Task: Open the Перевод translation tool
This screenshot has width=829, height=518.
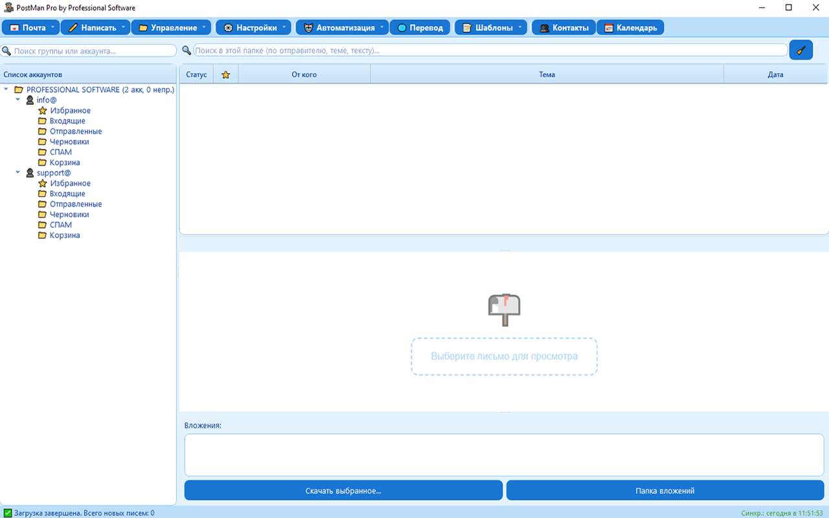Action: tap(420, 28)
